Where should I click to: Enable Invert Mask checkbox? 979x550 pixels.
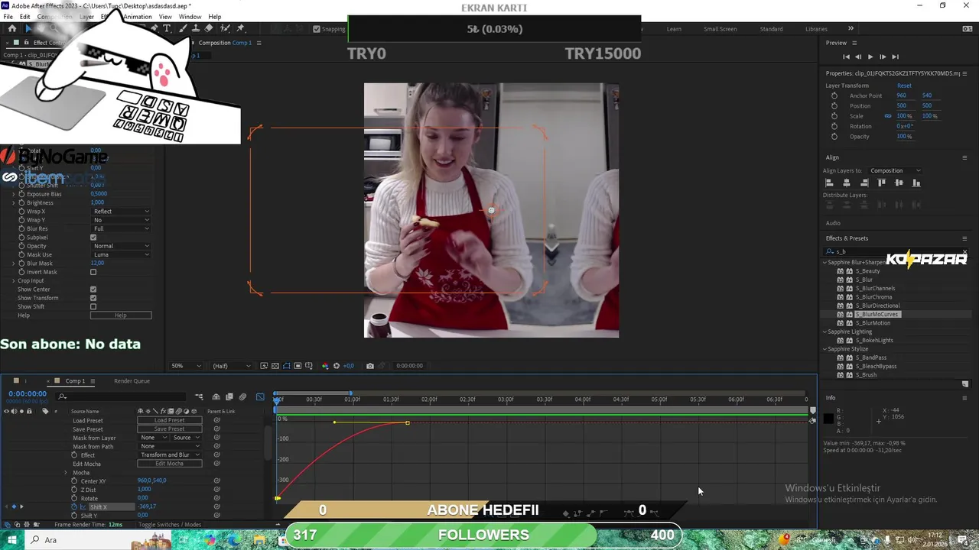click(93, 272)
